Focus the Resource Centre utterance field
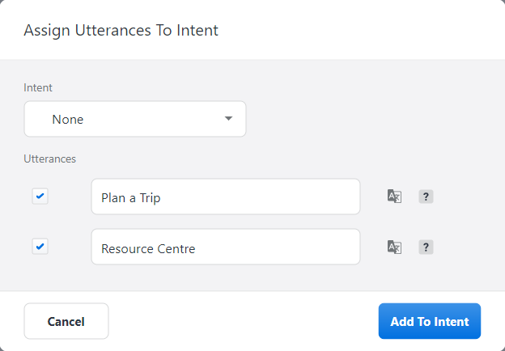 pos(226,247)
